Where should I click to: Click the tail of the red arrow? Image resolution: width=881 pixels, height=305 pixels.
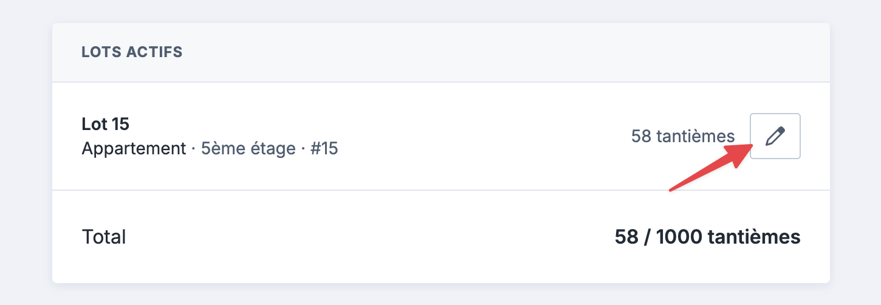[x=671, y=190]
